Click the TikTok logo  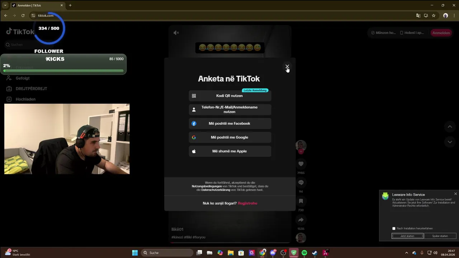20,32
